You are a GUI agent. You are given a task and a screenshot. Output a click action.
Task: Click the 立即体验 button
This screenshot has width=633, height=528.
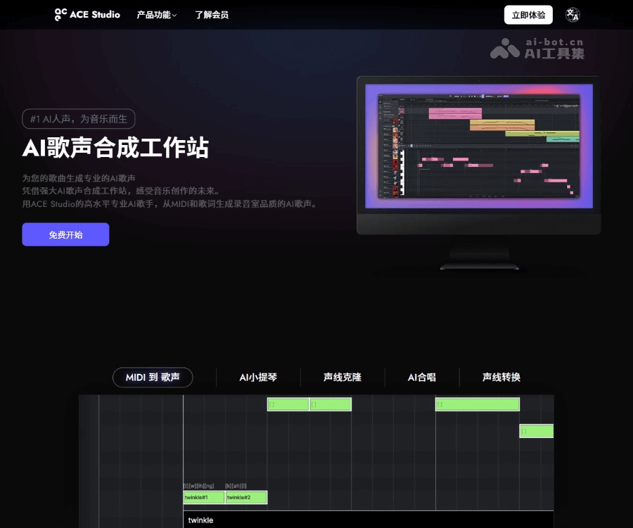pyautogui.click(x=528, y=14)
